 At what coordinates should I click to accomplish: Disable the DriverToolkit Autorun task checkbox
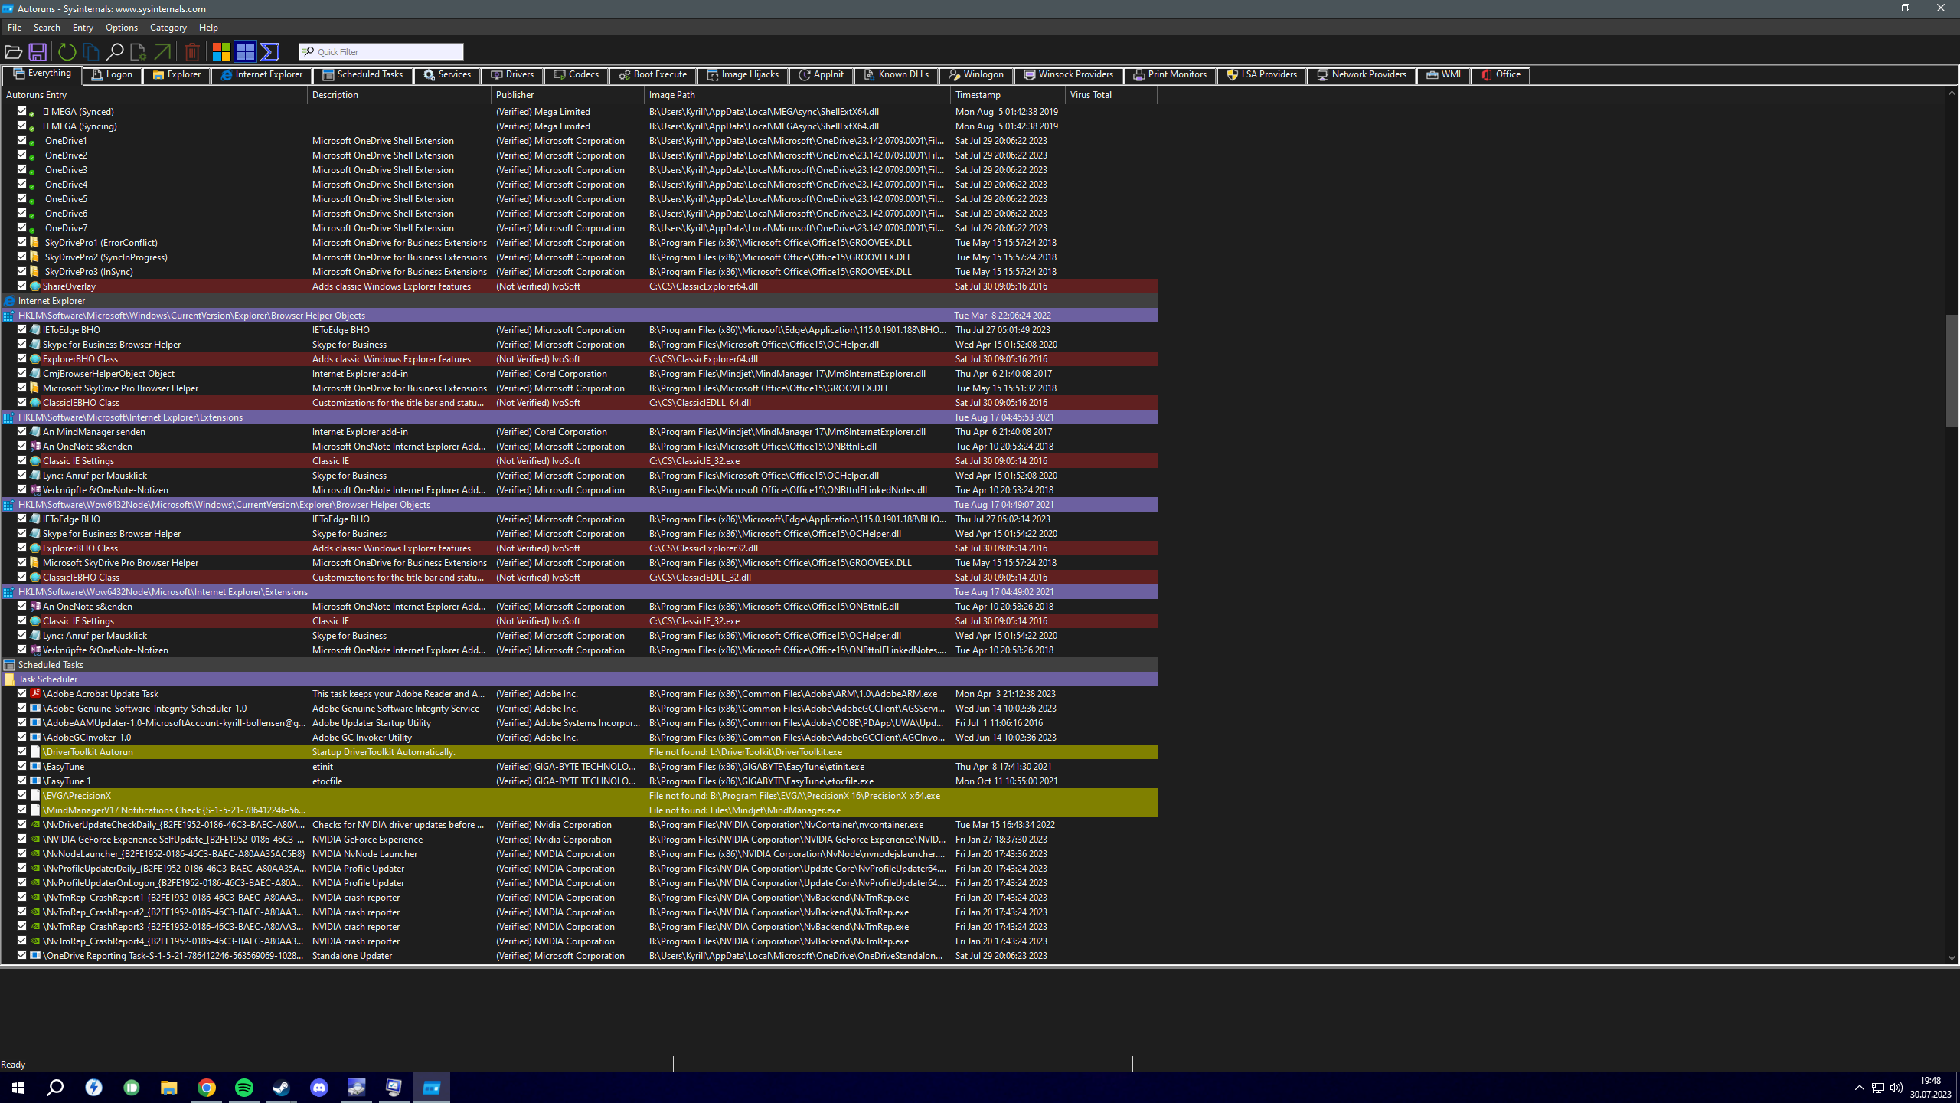(22, 751)
